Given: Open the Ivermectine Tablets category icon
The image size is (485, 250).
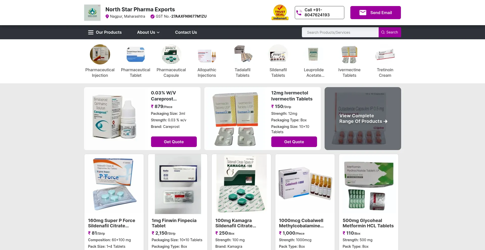Looking at the screenshot, I should click(x=349, y=54).
